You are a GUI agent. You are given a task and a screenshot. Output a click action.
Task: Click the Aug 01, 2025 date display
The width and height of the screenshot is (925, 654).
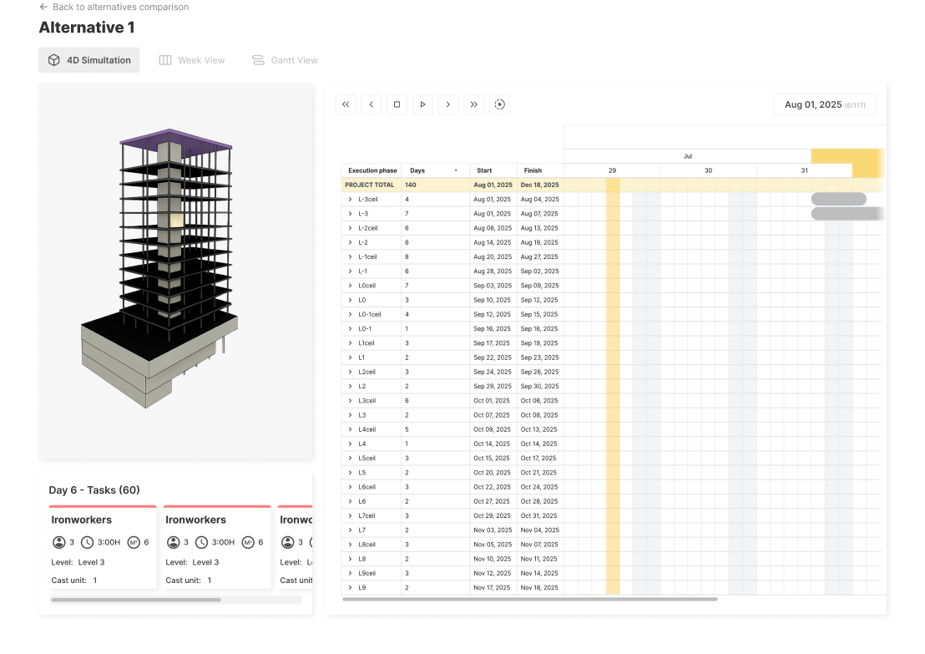coord(825,104)
